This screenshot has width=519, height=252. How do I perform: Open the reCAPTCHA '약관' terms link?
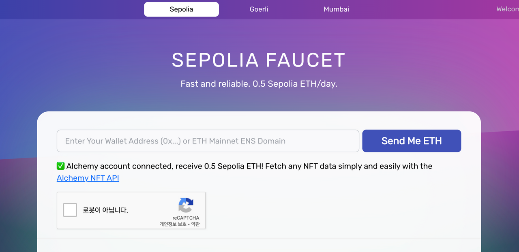click(195, 224)
